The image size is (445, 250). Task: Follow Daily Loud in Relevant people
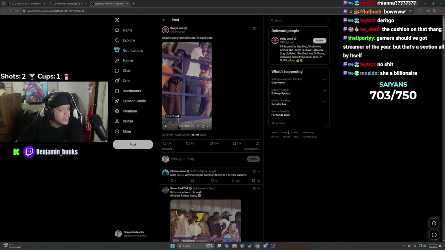coord(319,41)
